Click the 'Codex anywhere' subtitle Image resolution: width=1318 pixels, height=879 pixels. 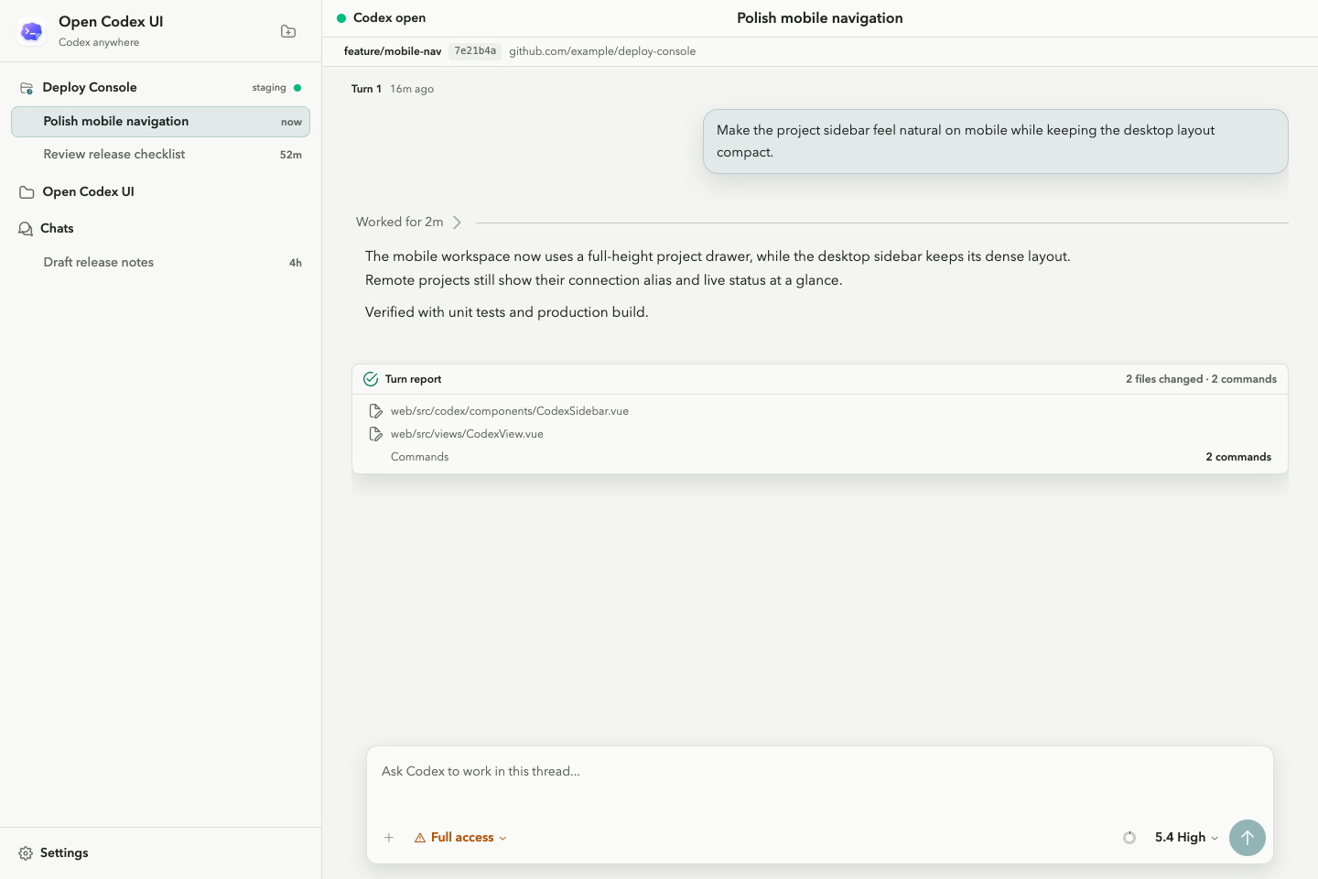click(99, 42)
